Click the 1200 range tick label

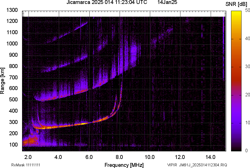12,21
